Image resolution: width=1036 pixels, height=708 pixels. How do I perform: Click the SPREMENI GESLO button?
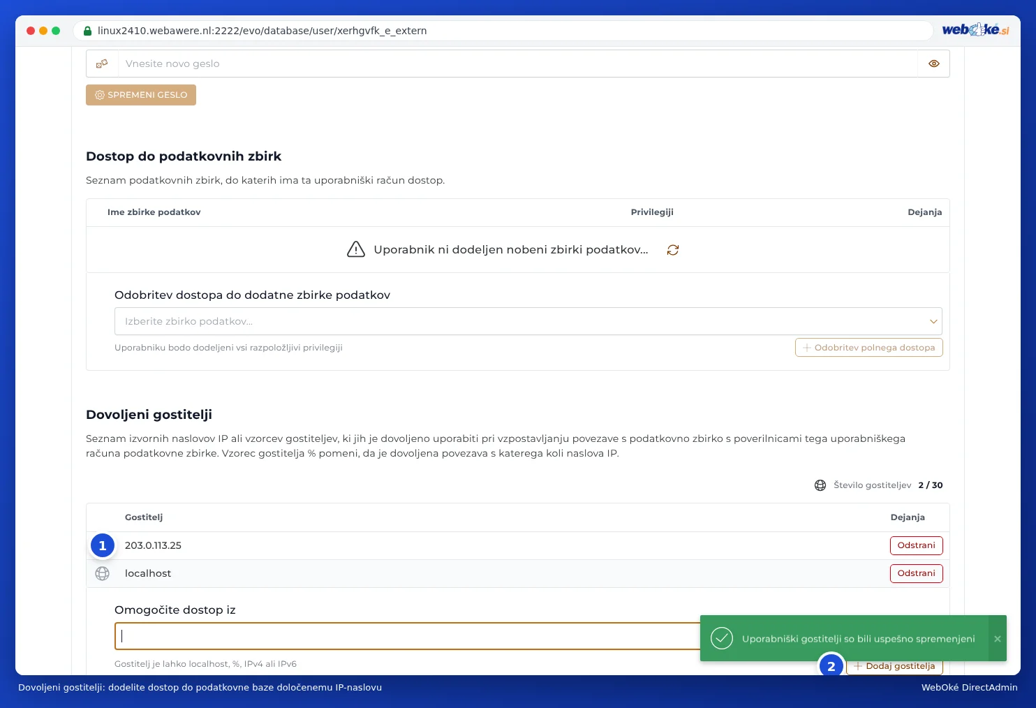click(x=141, y=95)
